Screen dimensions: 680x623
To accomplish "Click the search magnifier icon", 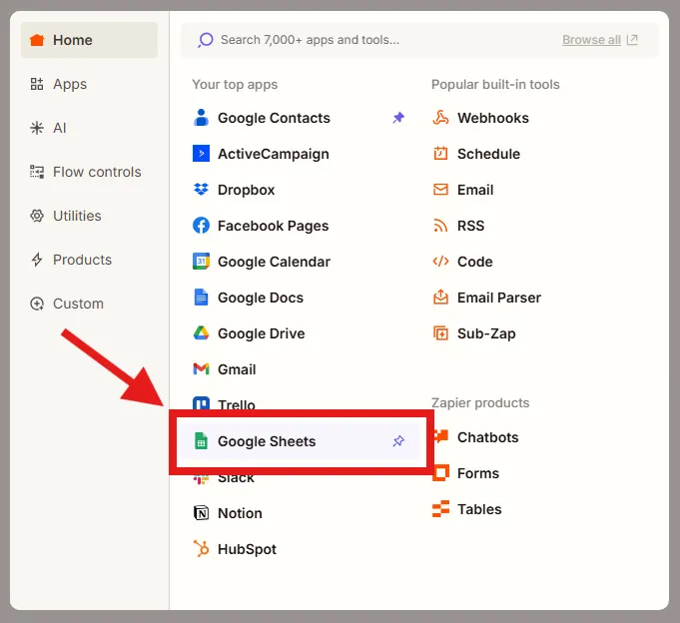I will [x=205, y=40].
